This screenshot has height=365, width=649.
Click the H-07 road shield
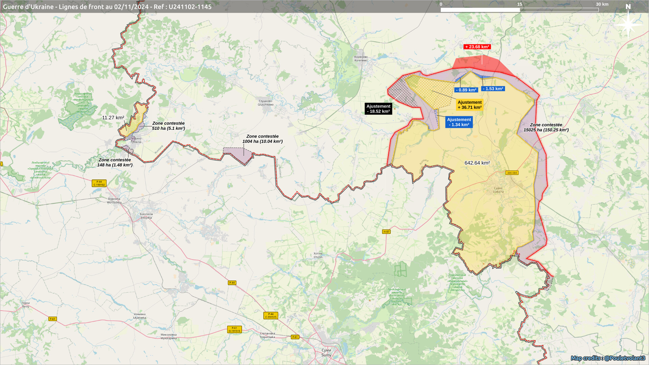(x=386, y=232)
